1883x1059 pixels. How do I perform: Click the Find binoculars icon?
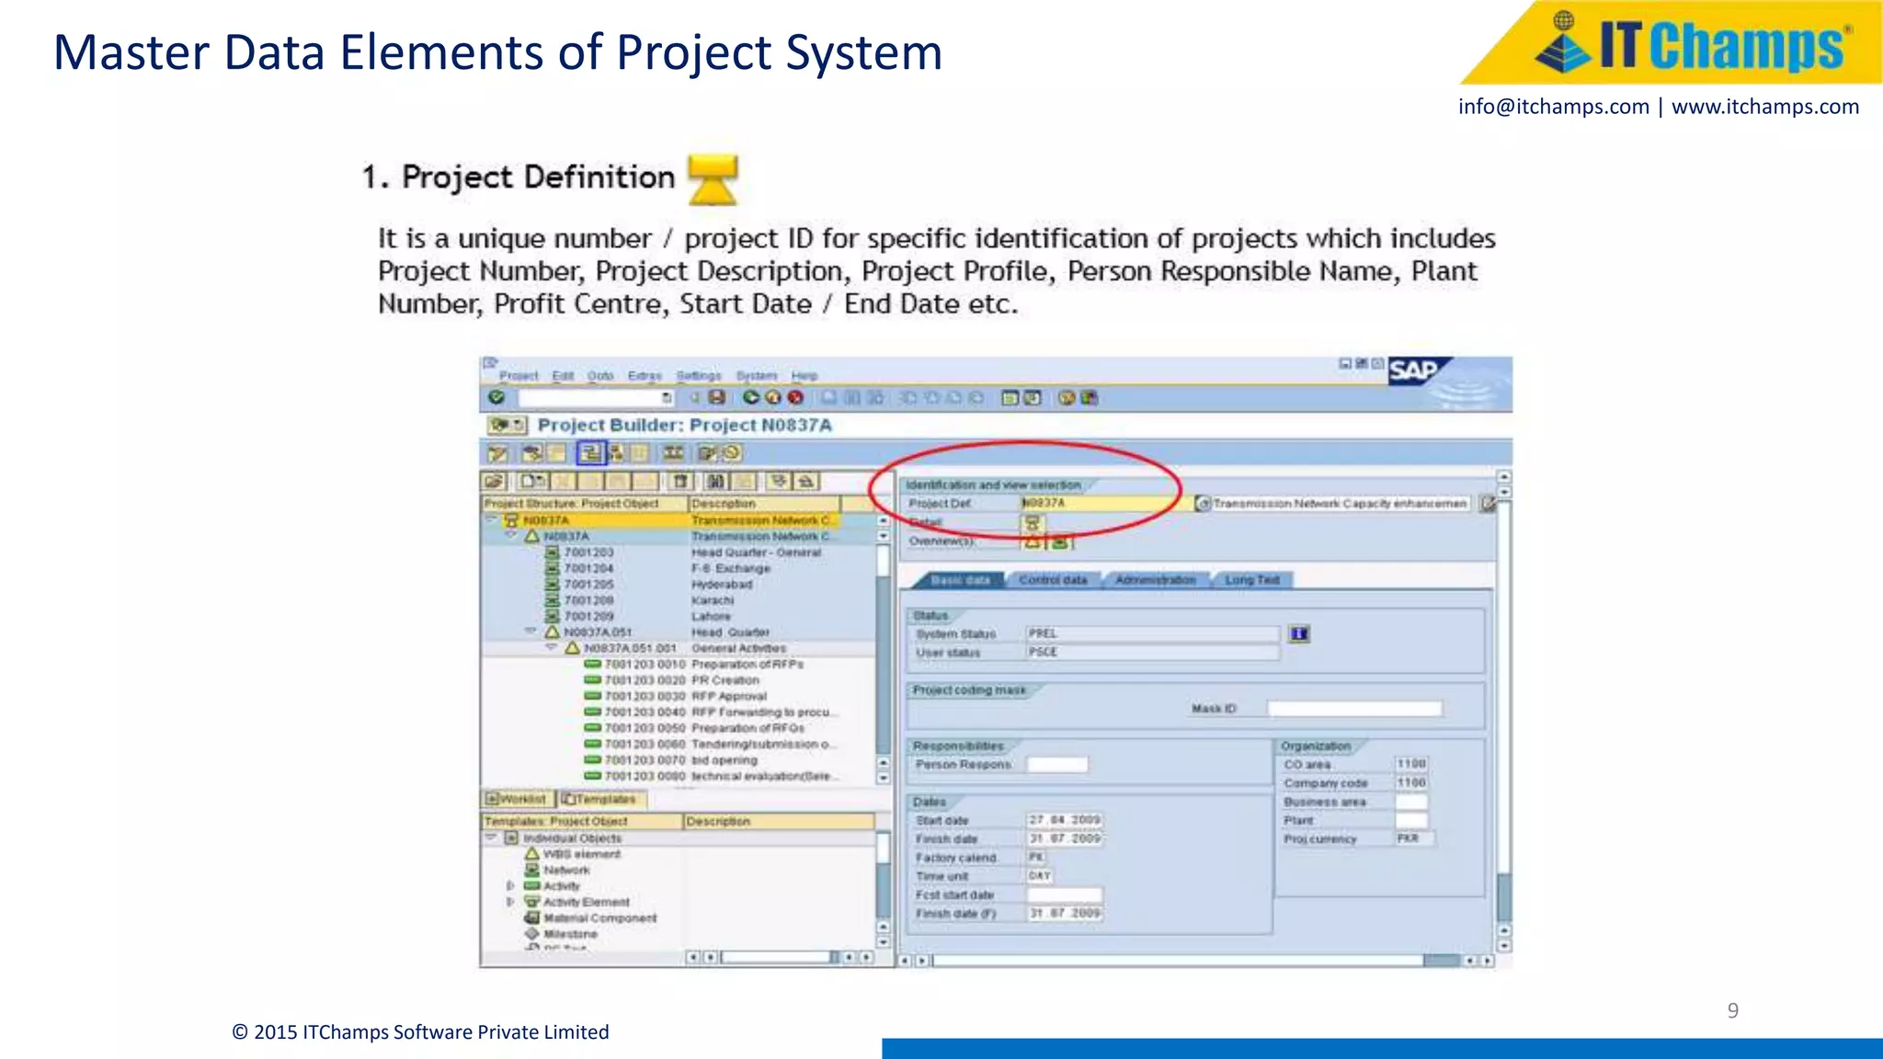pyautogui.click(x=716, y=481)
